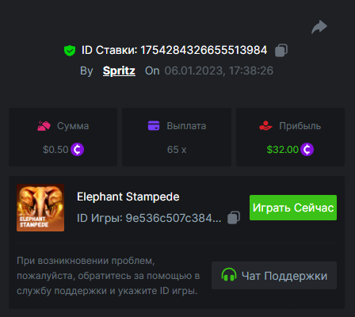Open the Elephant Stampede game thumbnail
Viewport: 355px width, 317px height.
click(40, 208)
